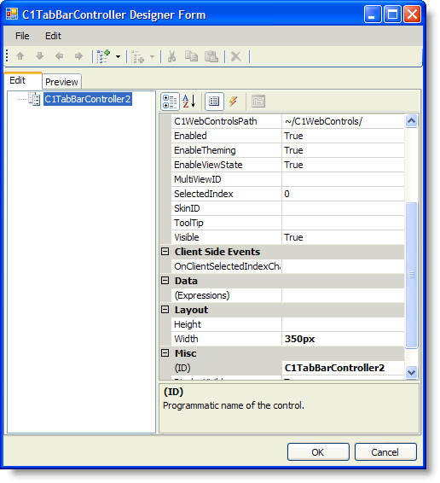Switch to the Preview tab
Viewport: 440px width, 483px height.
tap(61, 82)
